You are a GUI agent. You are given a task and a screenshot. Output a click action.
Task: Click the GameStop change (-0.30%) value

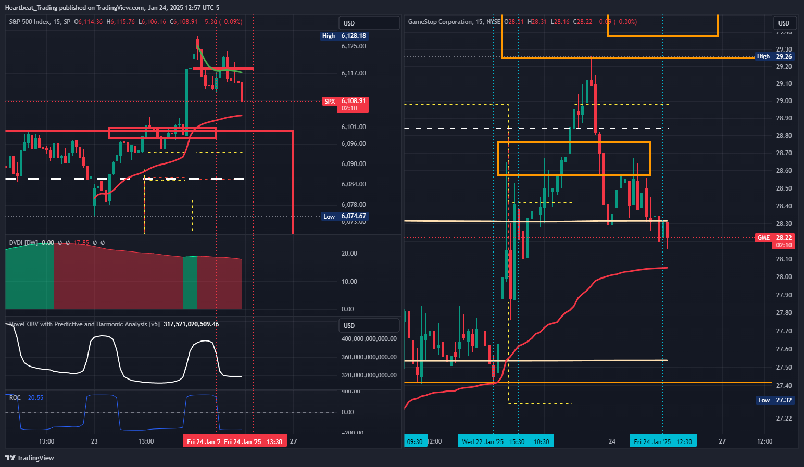(625, 22)
